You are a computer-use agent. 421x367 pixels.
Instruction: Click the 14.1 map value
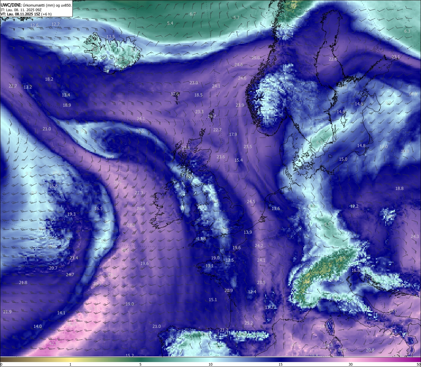pos(61,313)
